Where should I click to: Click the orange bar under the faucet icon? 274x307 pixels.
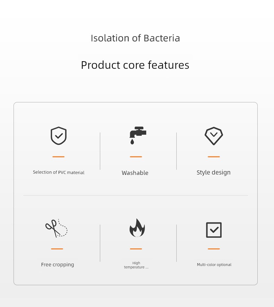136,157
